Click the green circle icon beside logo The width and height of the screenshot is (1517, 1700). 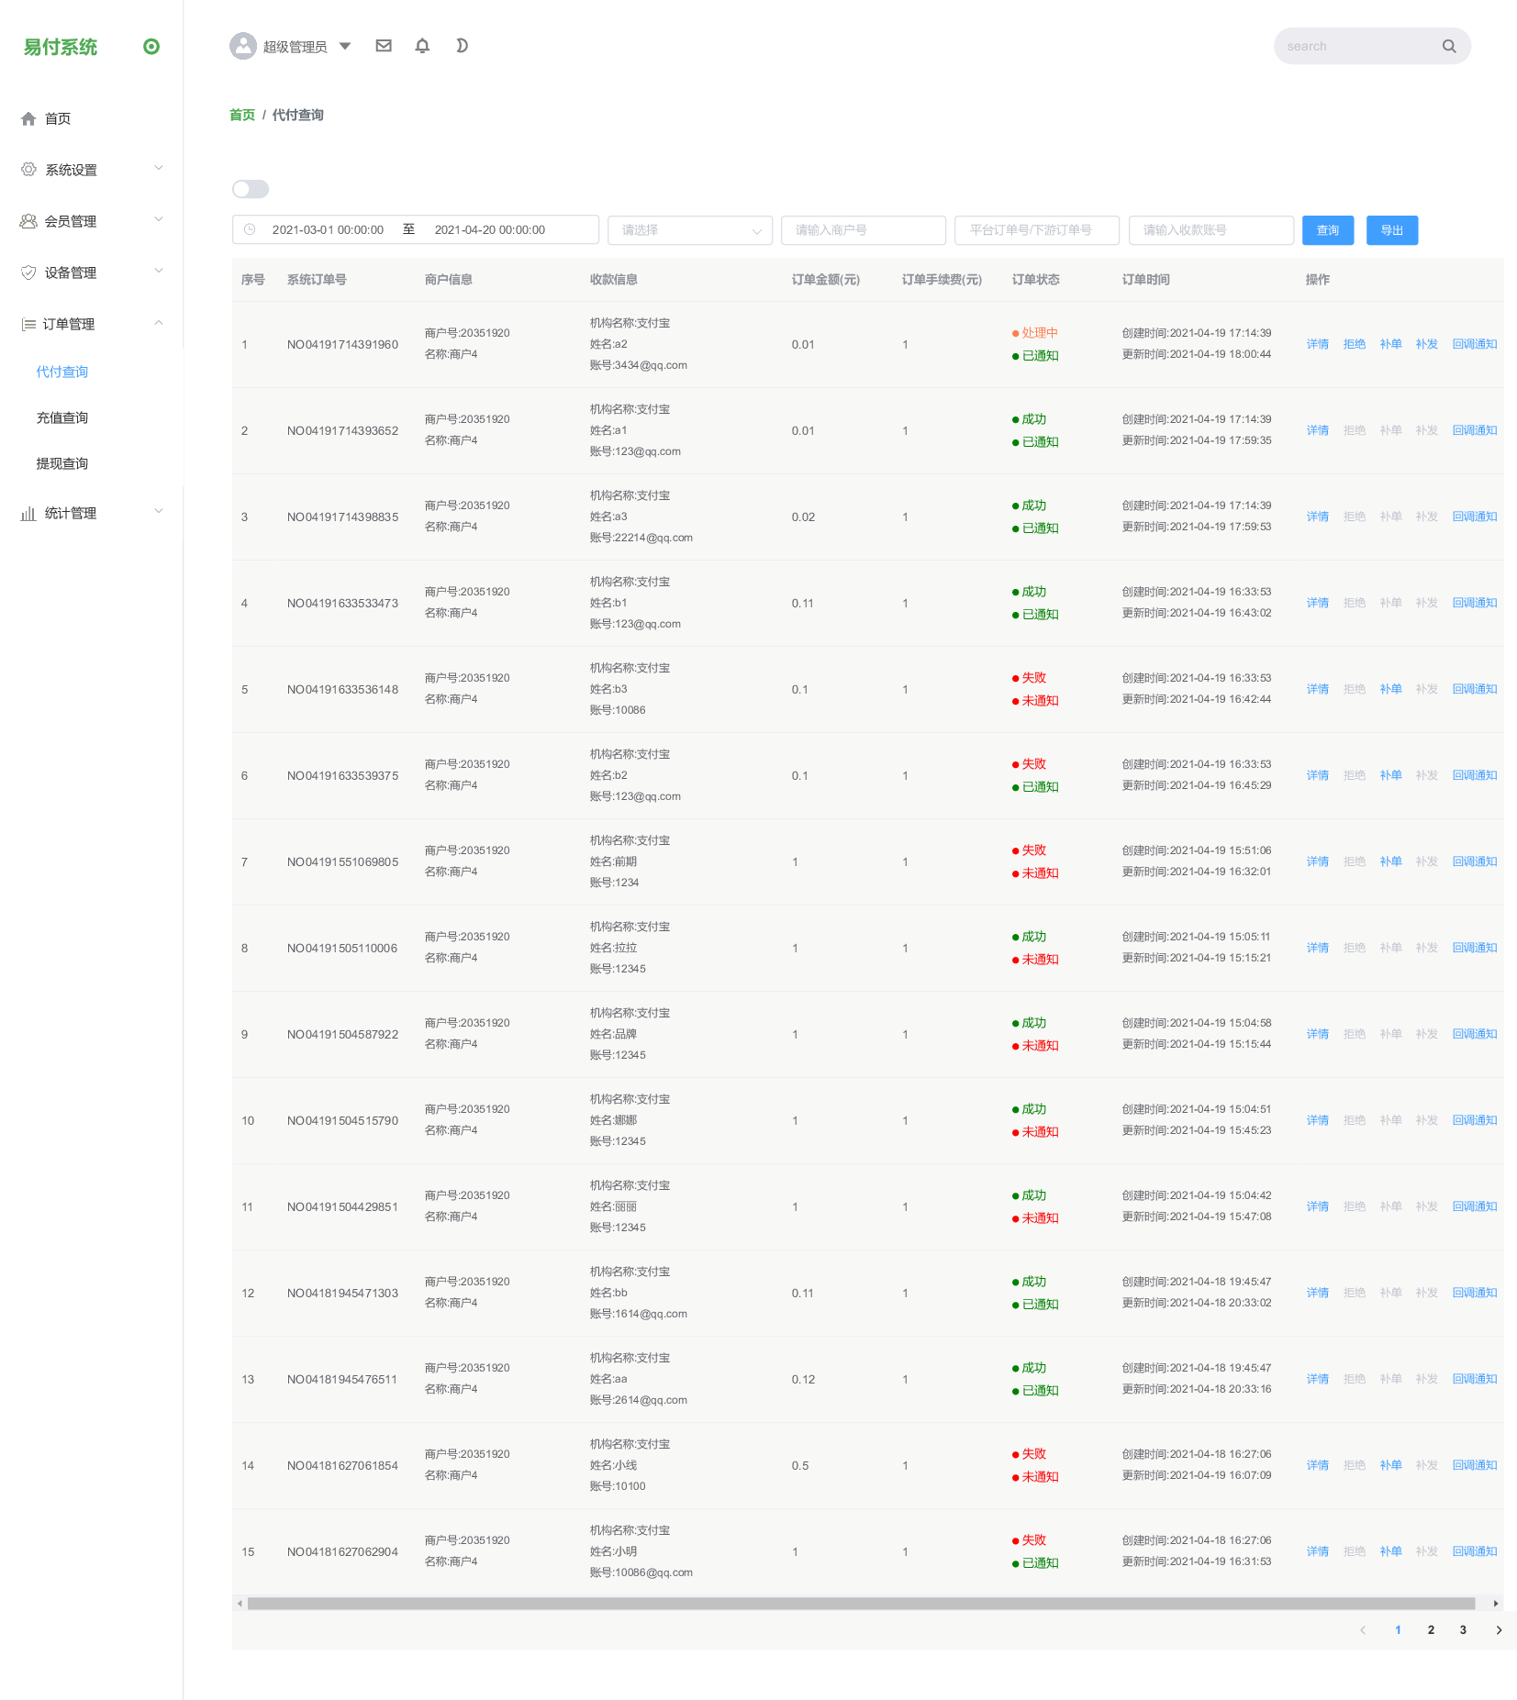click(x=151, y=47)
